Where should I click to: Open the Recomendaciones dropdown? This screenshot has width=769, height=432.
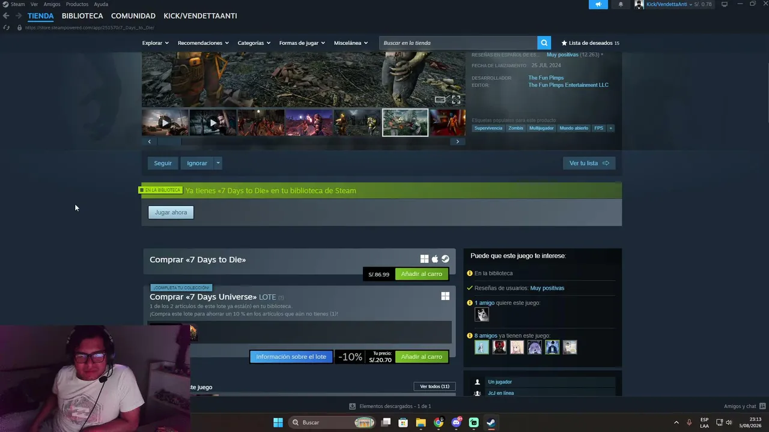tap(204, 43)
